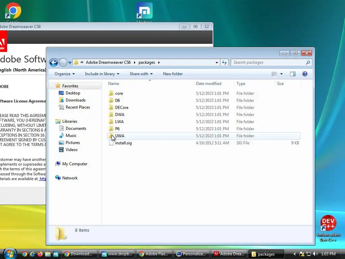Open Videos library
Image resolution: width=345 pixels, height=259 pixels.
[71, 149]
